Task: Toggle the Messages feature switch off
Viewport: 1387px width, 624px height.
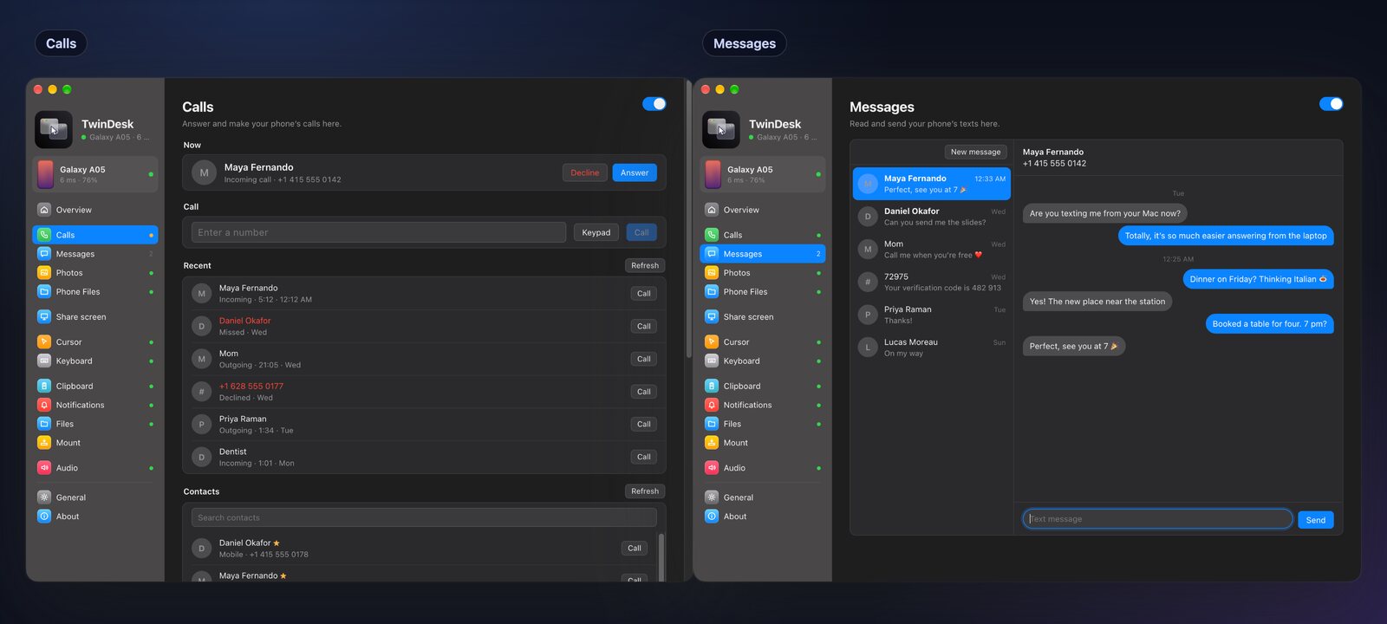Action: (1331, 104)
